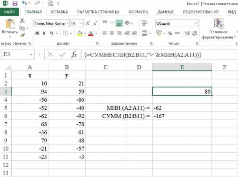Screen dimensions: 238x177
Task: Confirm formula entry with checkmark icon
Action: pyautogui.click(x=62, y=55)
